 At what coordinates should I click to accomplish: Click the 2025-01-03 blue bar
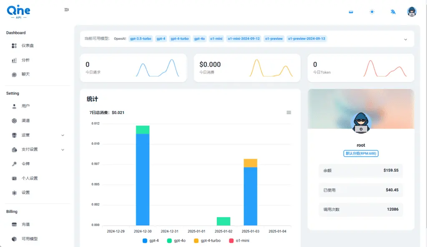pyautogui.click(x=251, y=196)
